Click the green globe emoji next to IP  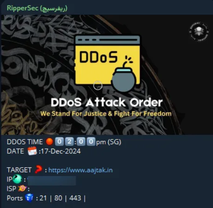click(x=17, y=179)
